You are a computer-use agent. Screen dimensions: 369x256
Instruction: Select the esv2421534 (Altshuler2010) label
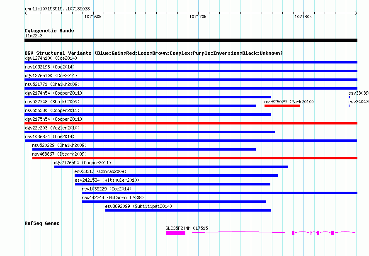pos(107,180)
